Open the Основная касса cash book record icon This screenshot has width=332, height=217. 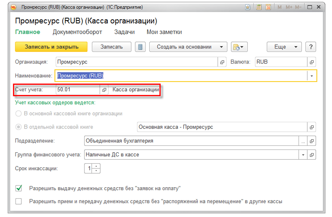(312, 127)
